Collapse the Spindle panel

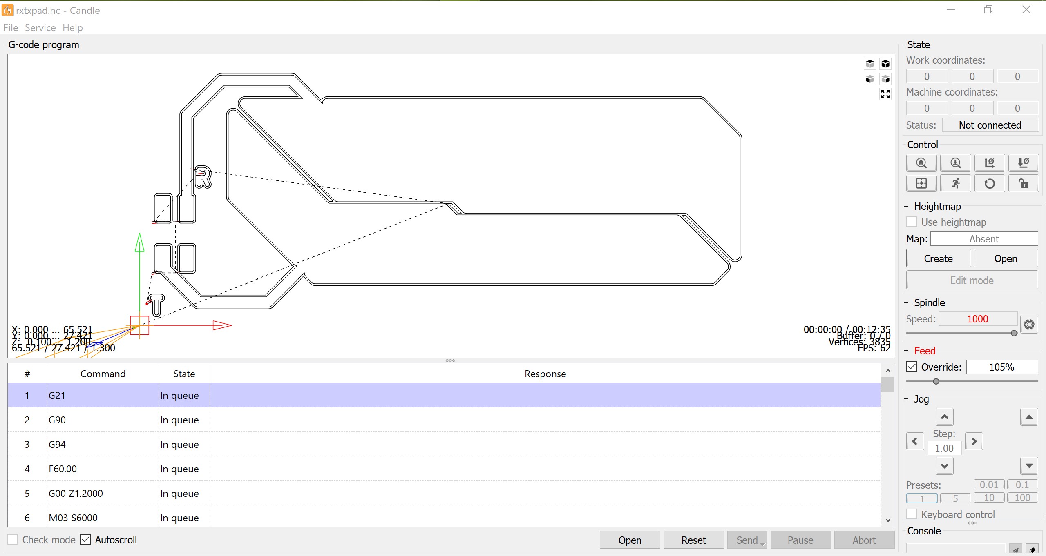(x=906, y=302)
